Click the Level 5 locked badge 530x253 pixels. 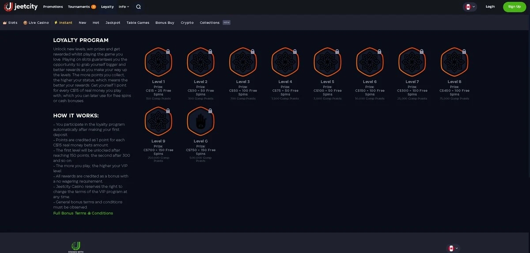pyautogui.click(x=327, y=62)
